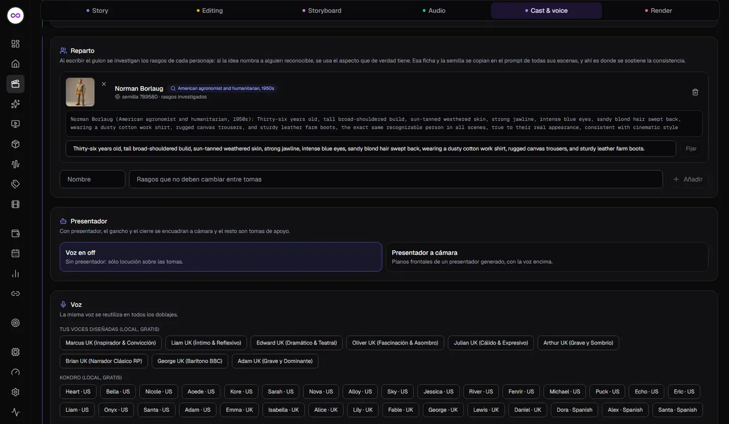
Task: Click the monitor play icon in sidebar
Action: [x=15, y=124]
